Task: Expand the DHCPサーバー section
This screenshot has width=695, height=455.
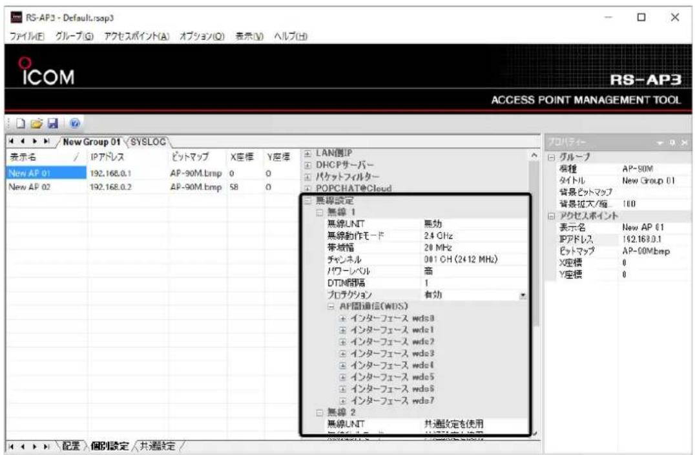Action: click(x=307, y=165)
